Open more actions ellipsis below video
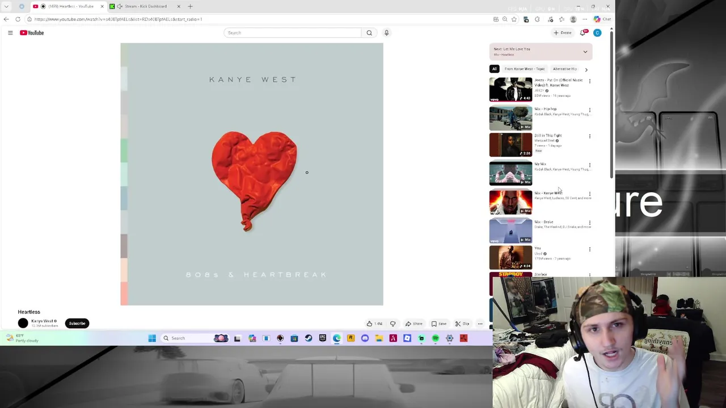This screenshot has height=408, width=726. tap(480, 324)
